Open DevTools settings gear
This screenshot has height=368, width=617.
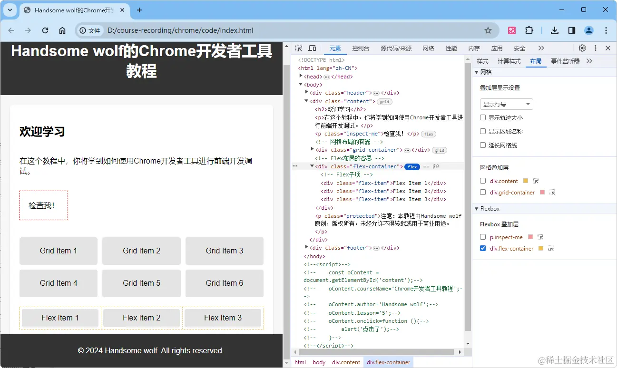(x=582, y=48)
